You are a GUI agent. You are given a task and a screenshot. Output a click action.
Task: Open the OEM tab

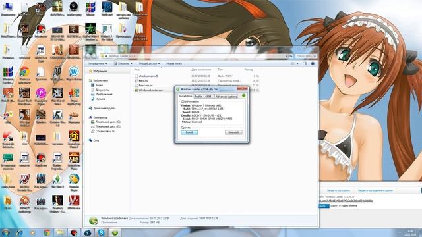pyautogui.click(x=208, y=97)
